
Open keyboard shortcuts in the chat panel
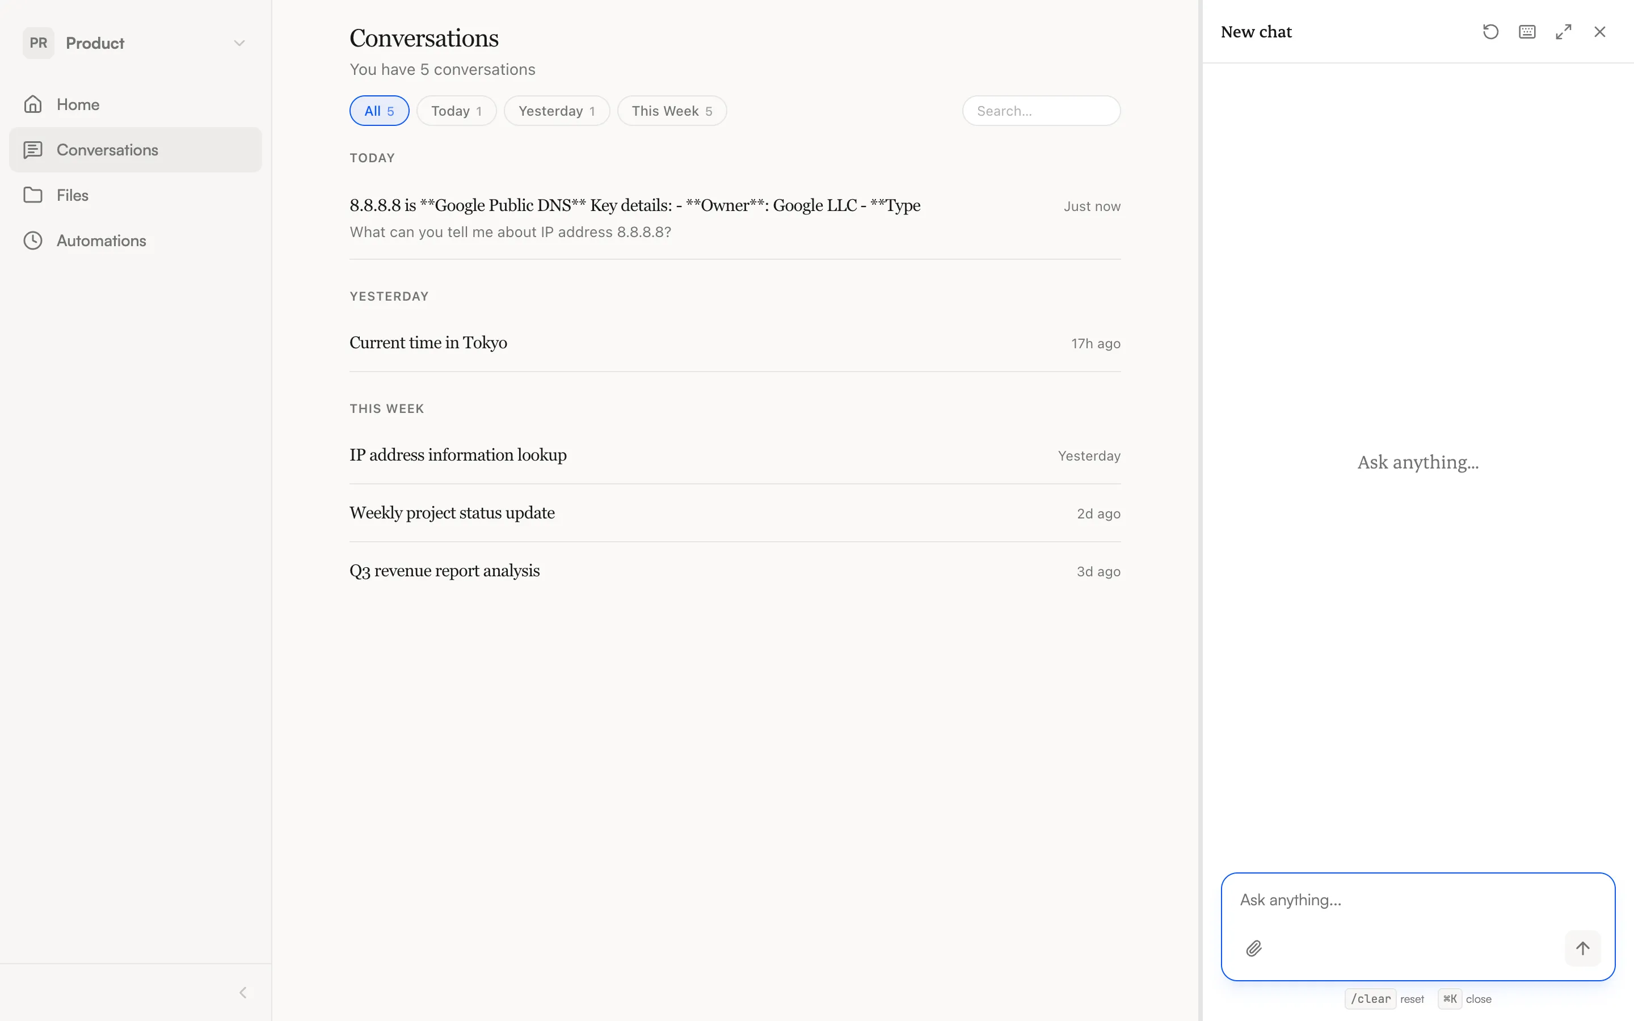[x=1527, y=31]
